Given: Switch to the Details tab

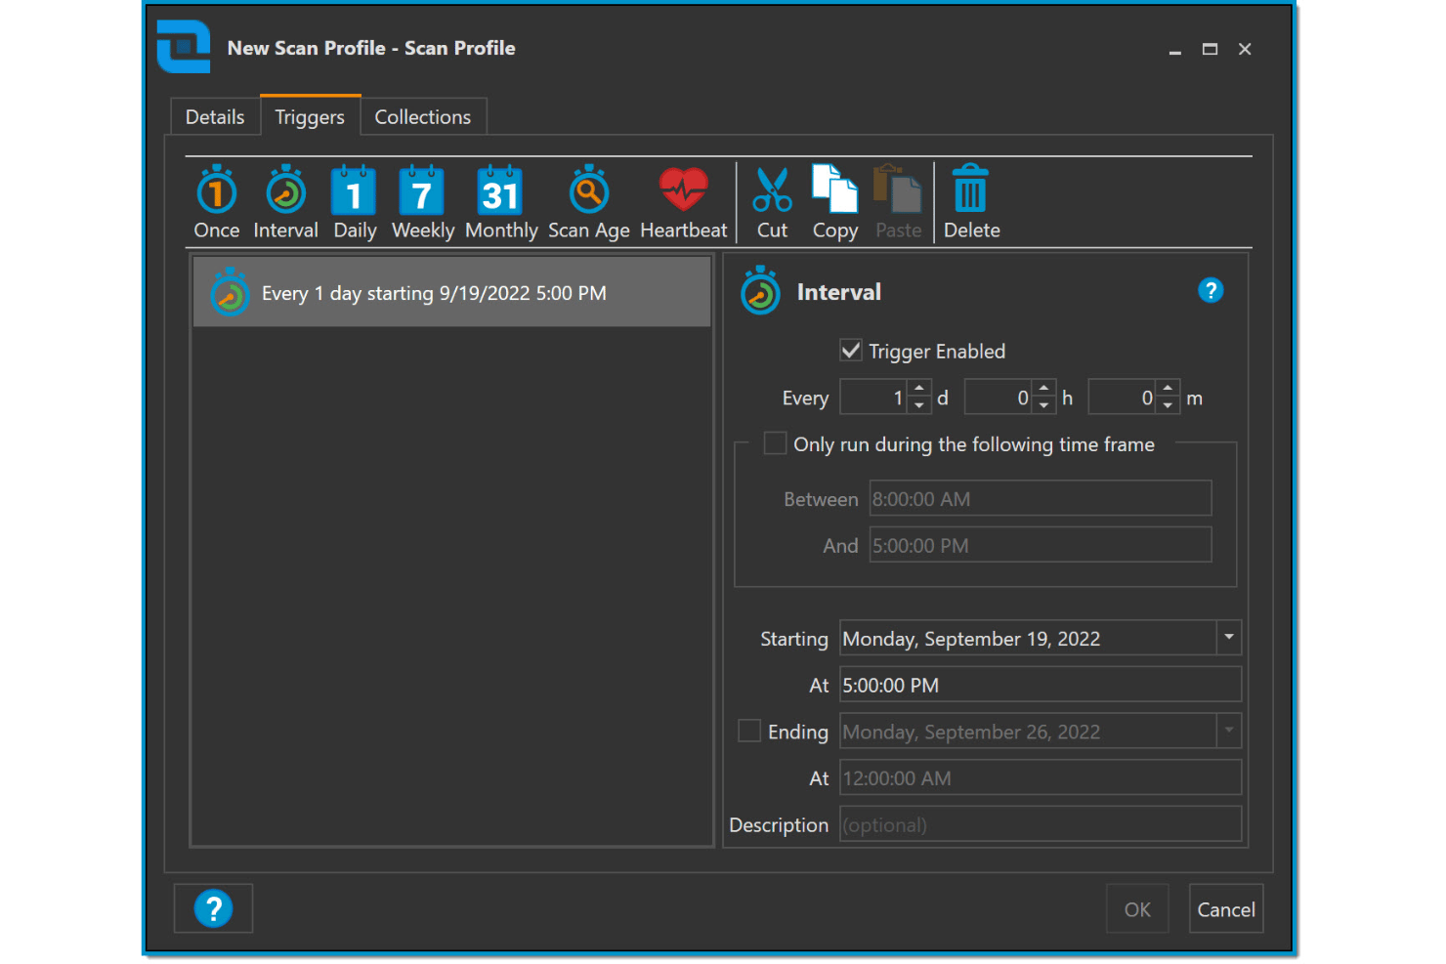Looking at the screenshot, I should [215, 116].
